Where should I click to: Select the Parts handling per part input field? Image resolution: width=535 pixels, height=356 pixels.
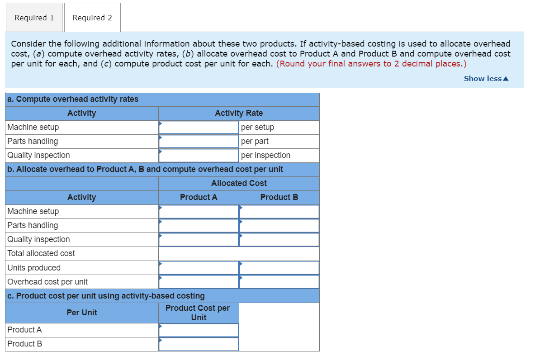coord(198,141)
